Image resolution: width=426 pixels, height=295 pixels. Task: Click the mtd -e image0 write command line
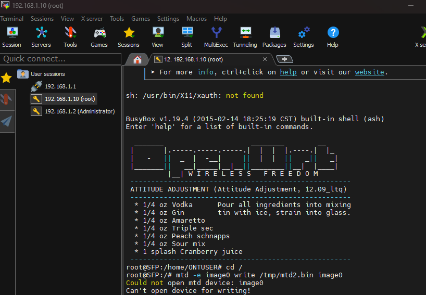[234, 275]
